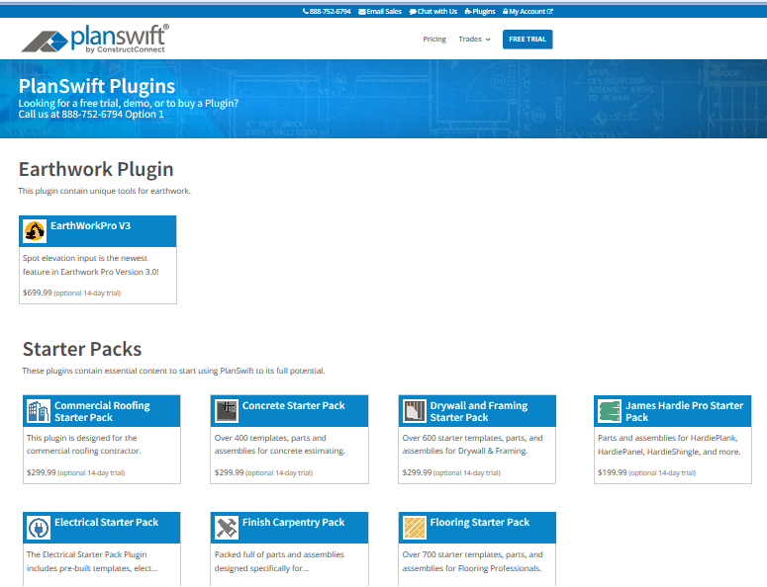Click 'Parts and assemblies for HardiePlank' text

[667, 438]
